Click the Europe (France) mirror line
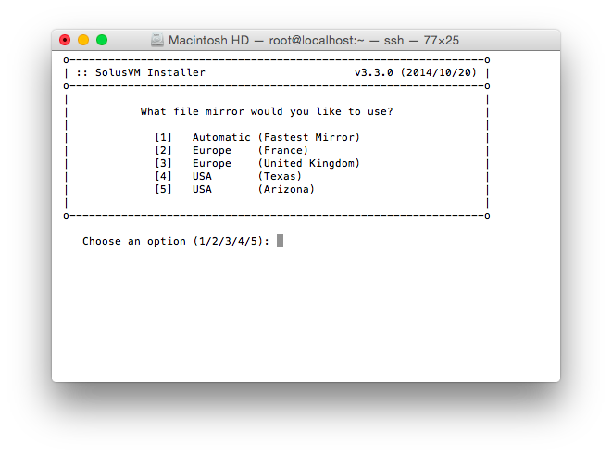The height and width of the screenshot is (456, 612). click(x=231, y=150)
